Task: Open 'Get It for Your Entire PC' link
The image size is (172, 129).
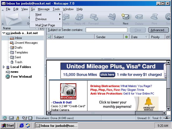Action: coord(139,94)
